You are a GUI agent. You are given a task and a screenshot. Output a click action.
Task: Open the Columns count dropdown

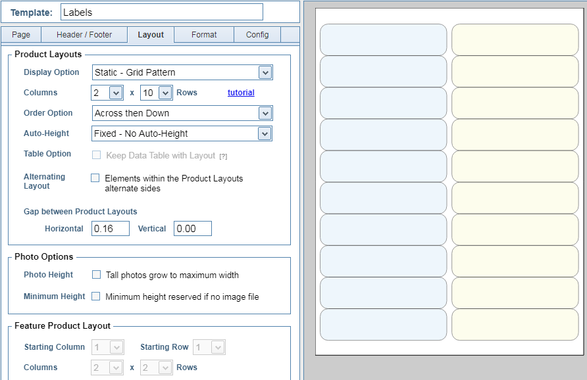(x=107, y=93)
